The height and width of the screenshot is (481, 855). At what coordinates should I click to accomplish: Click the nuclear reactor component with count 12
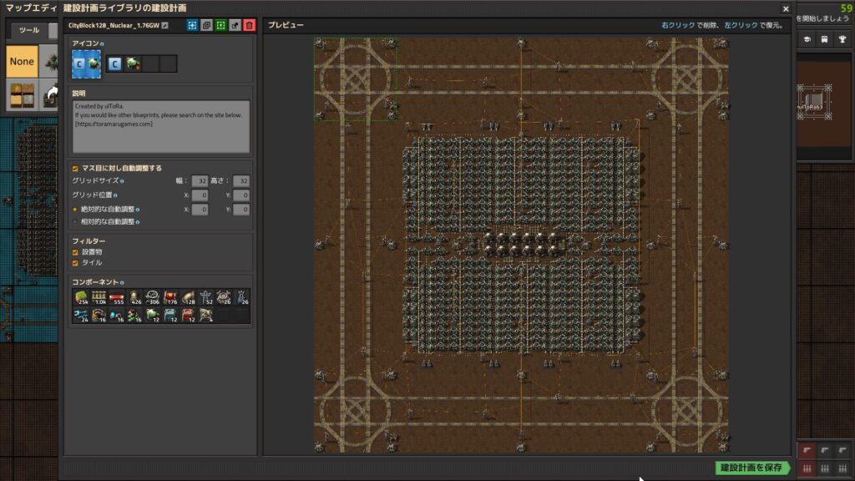point(153,315)
